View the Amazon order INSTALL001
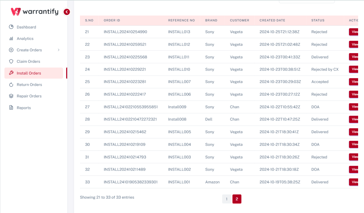 354,182
